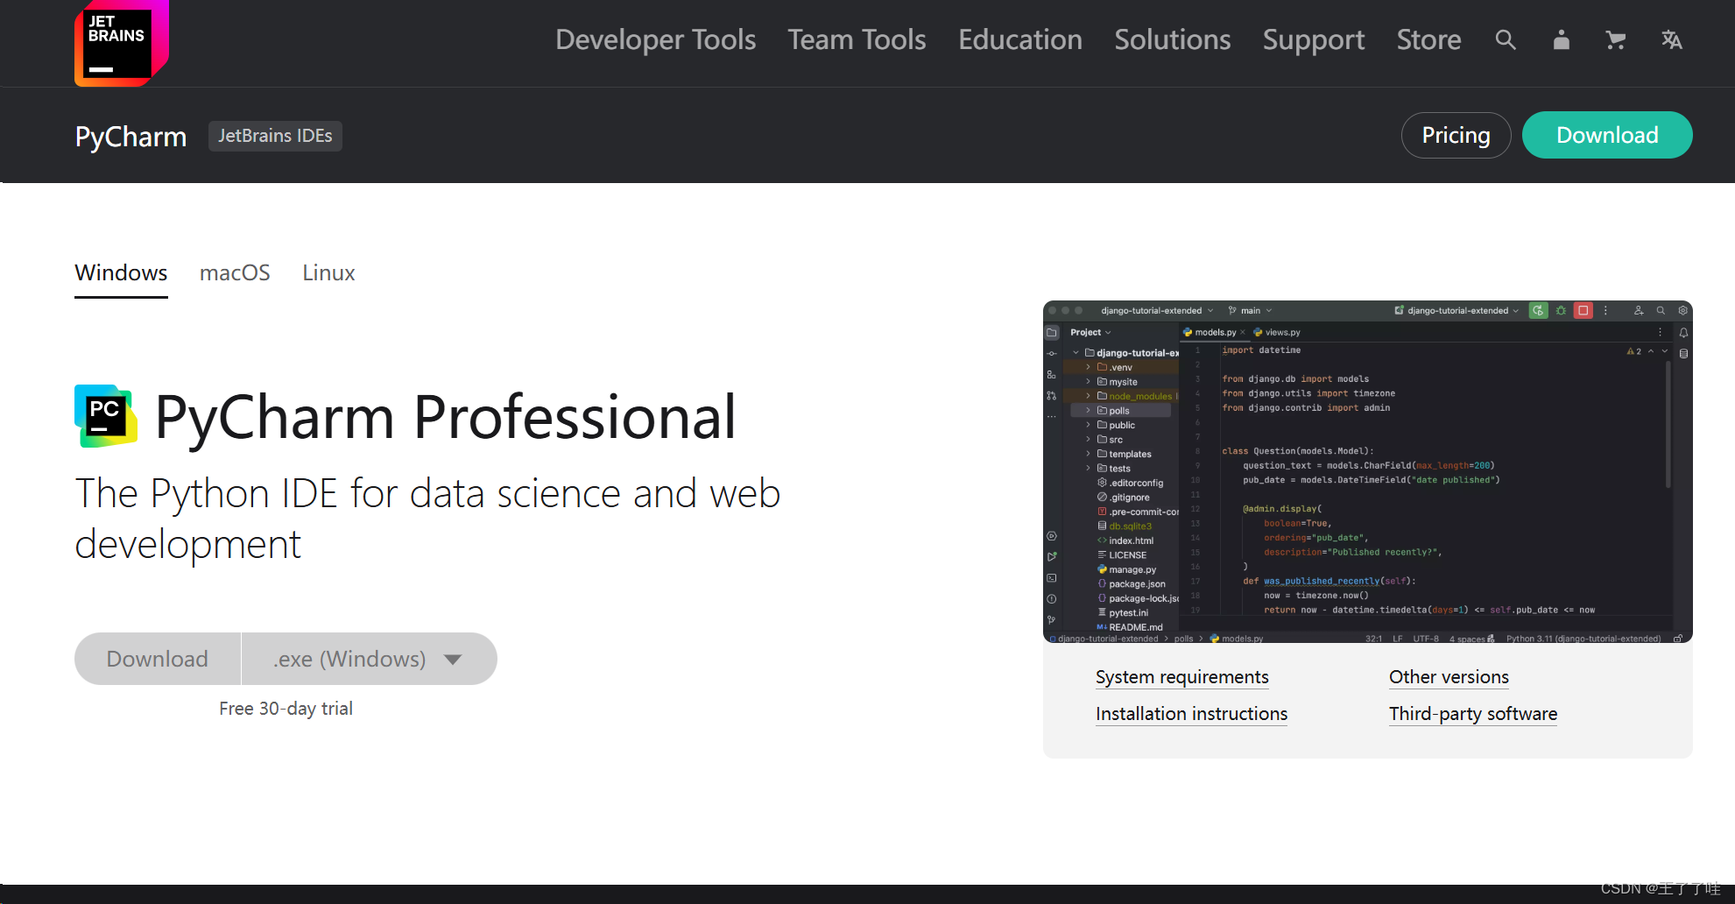Select the macOS tab
Screen dimensions: 1735x904
(235, 273)
